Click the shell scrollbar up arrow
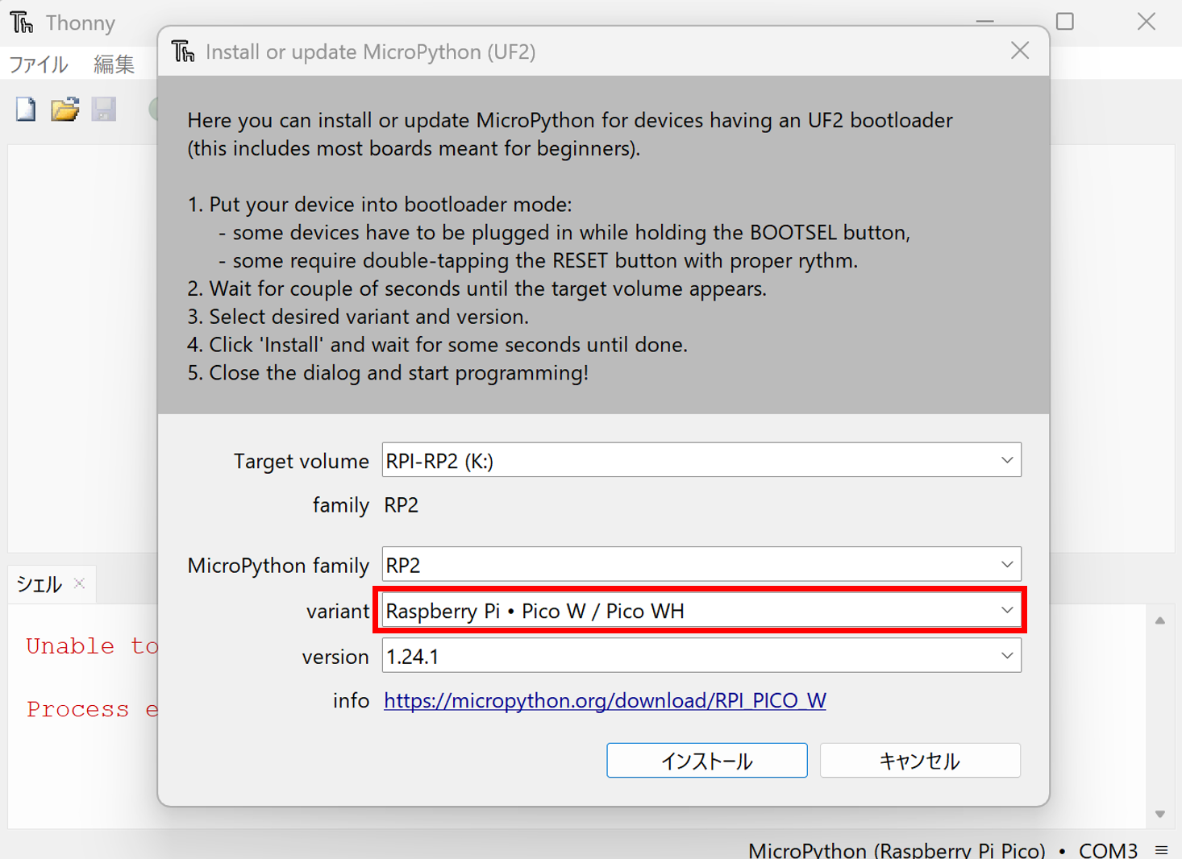Viewport: 1182px width, 859px height. (x=1160, y=619)
